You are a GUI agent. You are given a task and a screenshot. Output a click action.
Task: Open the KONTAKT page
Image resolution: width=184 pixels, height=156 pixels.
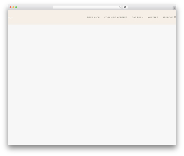pyautogui.click(x=153, y=17)
